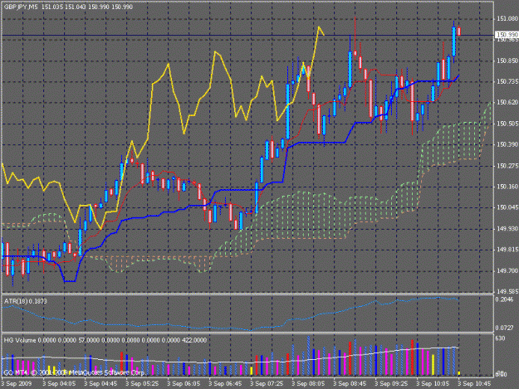Click the 3 Sep 2009 date label
Image resolution: width=519 pixels, height=389 pixels.
click(x=17, y=384)
